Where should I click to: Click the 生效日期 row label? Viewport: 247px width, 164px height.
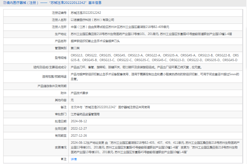click(x=61, y=128)
